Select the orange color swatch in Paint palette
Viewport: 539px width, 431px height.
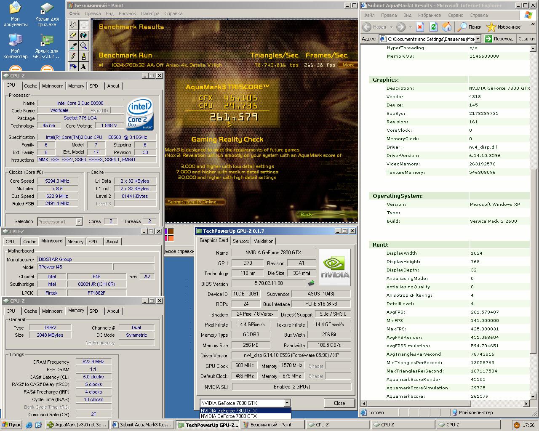(171, 238)
